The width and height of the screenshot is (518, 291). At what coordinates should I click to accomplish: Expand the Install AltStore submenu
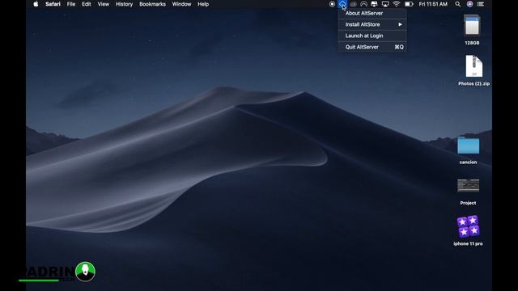click(x=372, y=24)
